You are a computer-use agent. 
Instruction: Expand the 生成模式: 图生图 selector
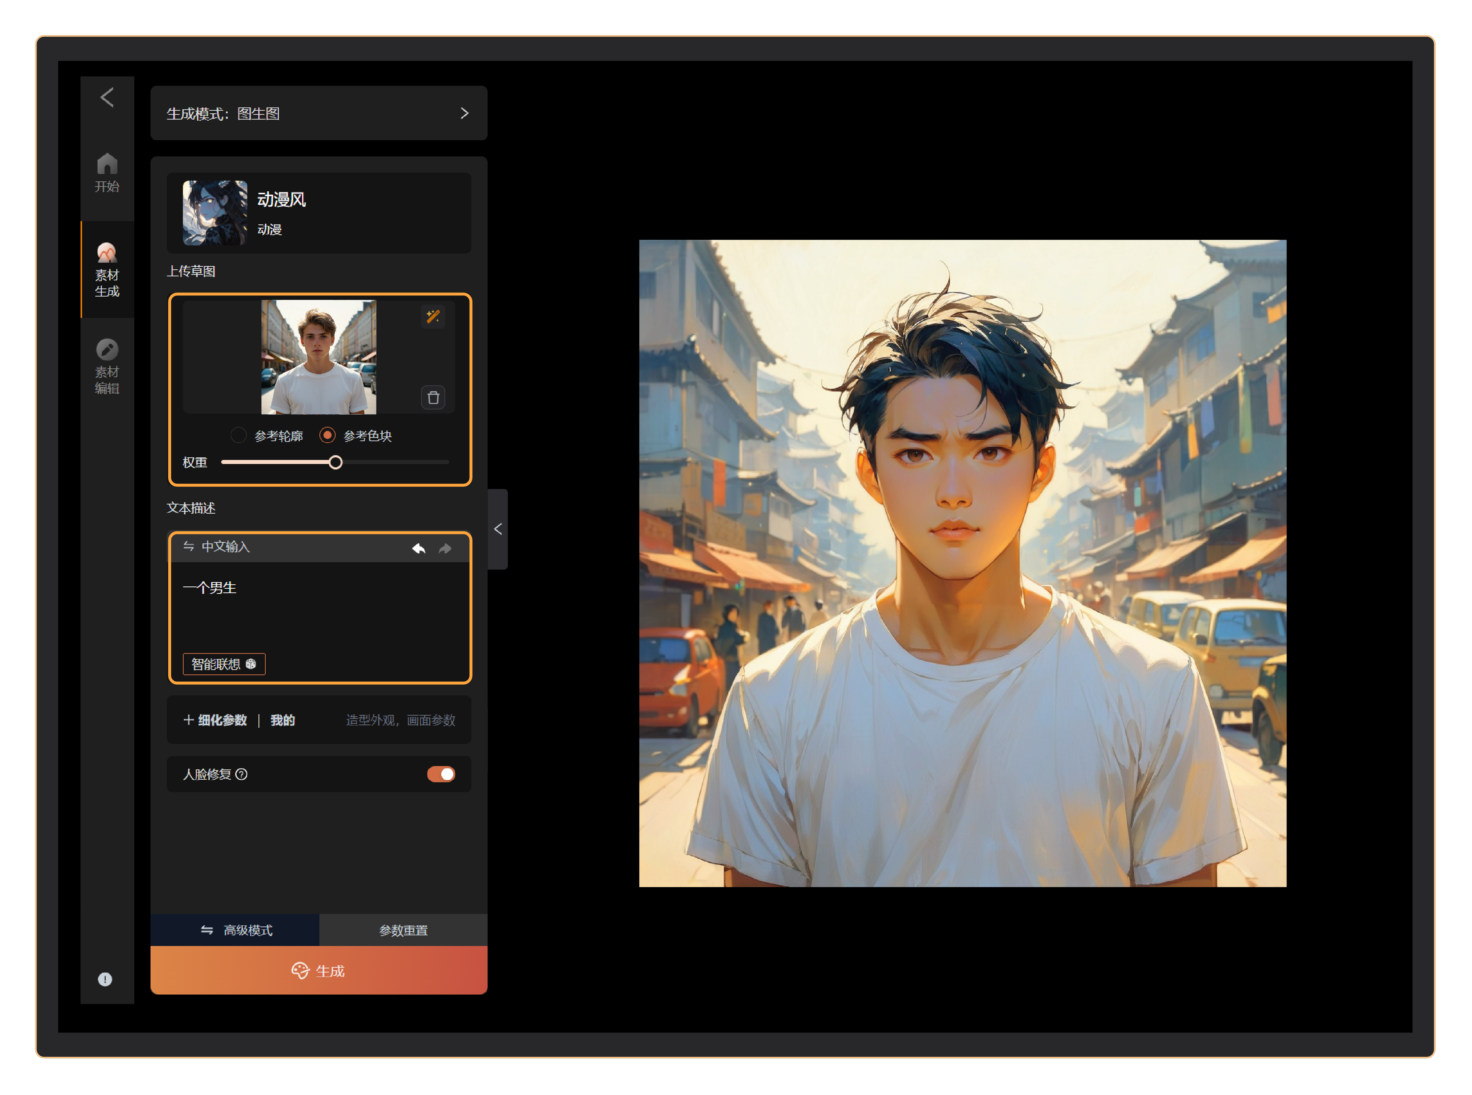click(319, 113)
